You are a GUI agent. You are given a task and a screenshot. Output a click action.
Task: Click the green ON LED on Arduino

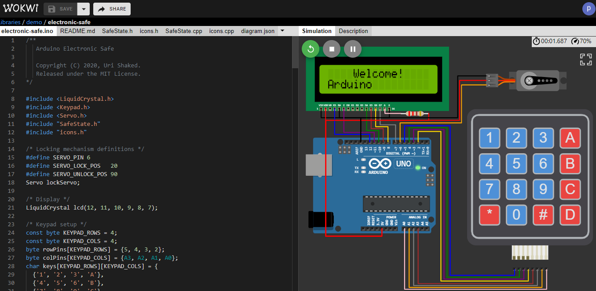(417, 168)
